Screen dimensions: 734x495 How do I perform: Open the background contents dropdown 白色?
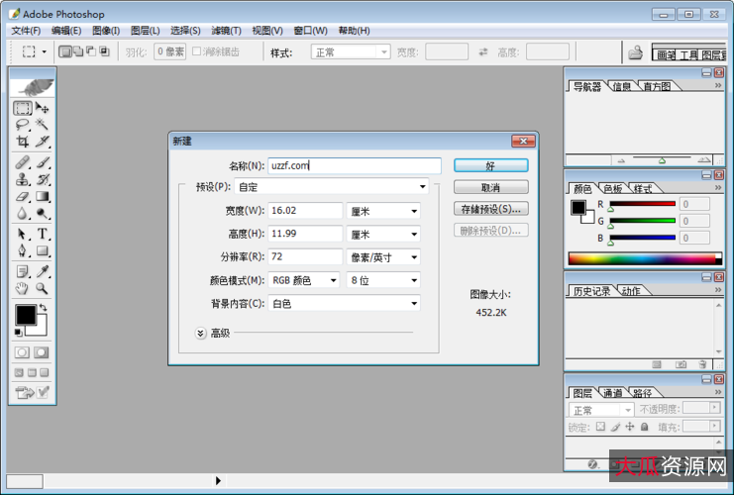point(344,304)
